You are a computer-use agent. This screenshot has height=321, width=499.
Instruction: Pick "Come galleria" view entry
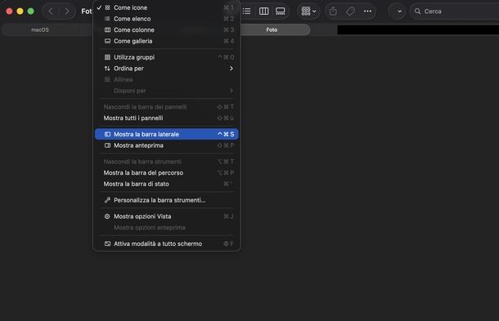pos(166,41)
